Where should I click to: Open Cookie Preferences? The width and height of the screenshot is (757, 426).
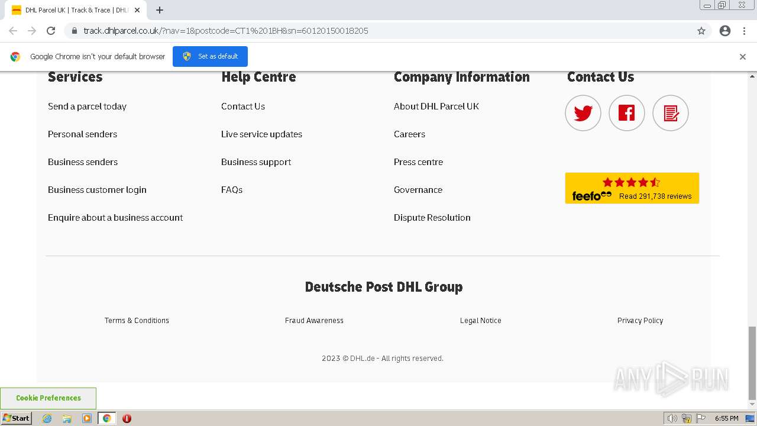pos(48,398)
